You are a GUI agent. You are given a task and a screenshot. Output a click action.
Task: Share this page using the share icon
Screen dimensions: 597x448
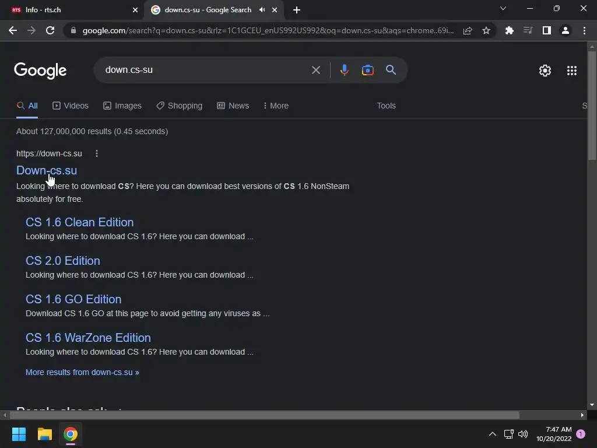click(x=468, y=30)
